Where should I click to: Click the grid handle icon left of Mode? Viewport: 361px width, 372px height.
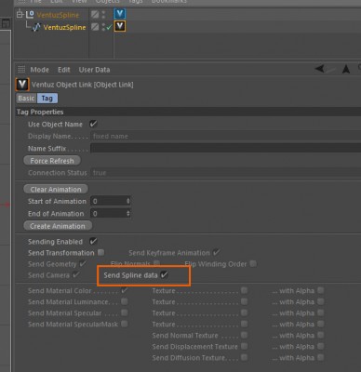[x=21, y=69]
